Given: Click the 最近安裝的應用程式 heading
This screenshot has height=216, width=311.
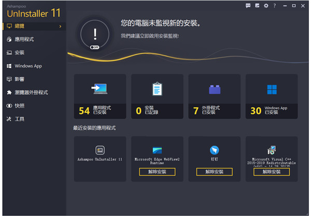Looking at the screenshot, I should 94,128.
